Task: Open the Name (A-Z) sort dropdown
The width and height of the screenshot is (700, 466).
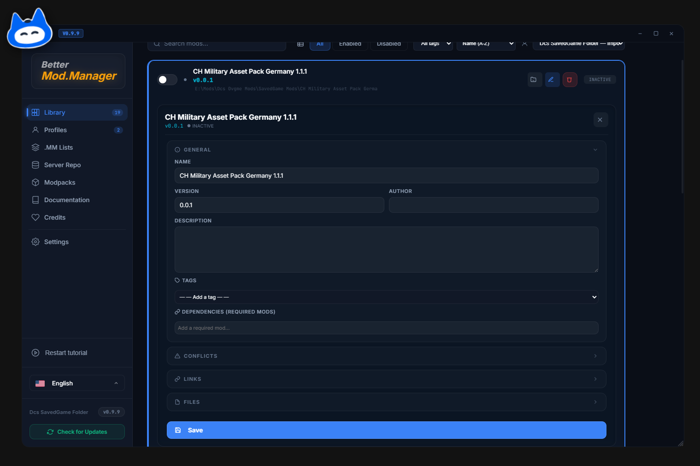Action: pyautogui.click(x=486, y=45)
